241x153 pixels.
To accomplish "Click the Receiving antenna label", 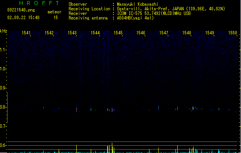I will [88, 18].
